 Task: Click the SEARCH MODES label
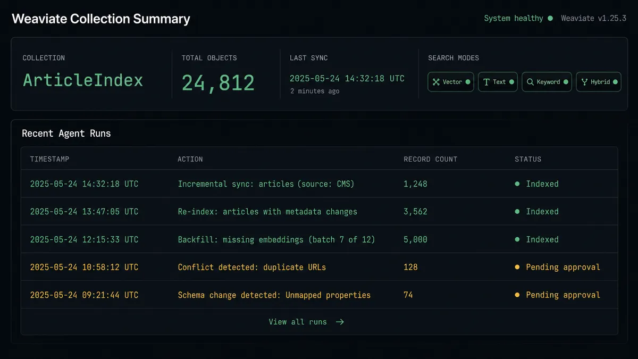[454, 57]
